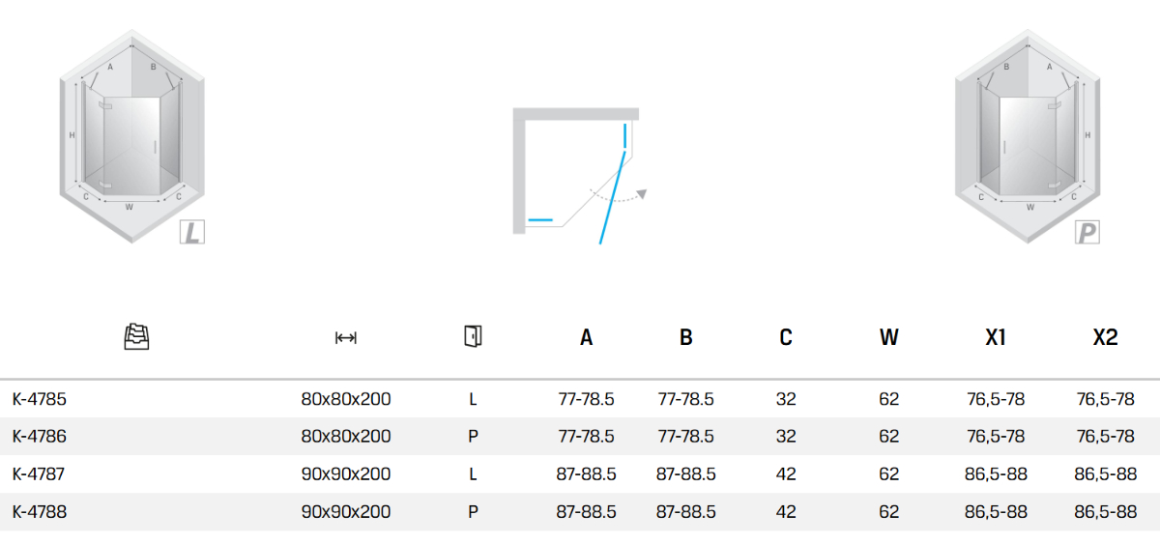
Task: Click the C value 42 in K-4787 row
Action: (786, 473)
